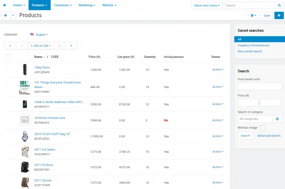Image resolution: width=285 pixels, height=189 pixels.
Task: Change Active status for 100g Pants
Action: (217, 70)
